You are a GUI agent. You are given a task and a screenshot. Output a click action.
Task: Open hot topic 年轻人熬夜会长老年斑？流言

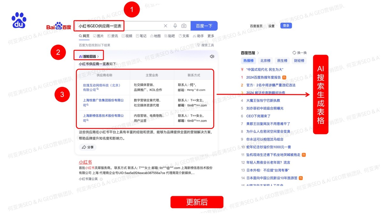tap(268, 162)
